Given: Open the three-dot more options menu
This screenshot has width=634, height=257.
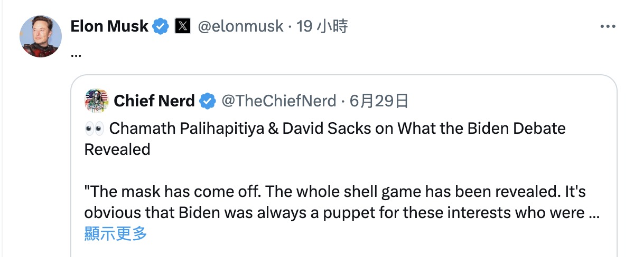Looking at the screenshot, I should (x=608, y=26).
